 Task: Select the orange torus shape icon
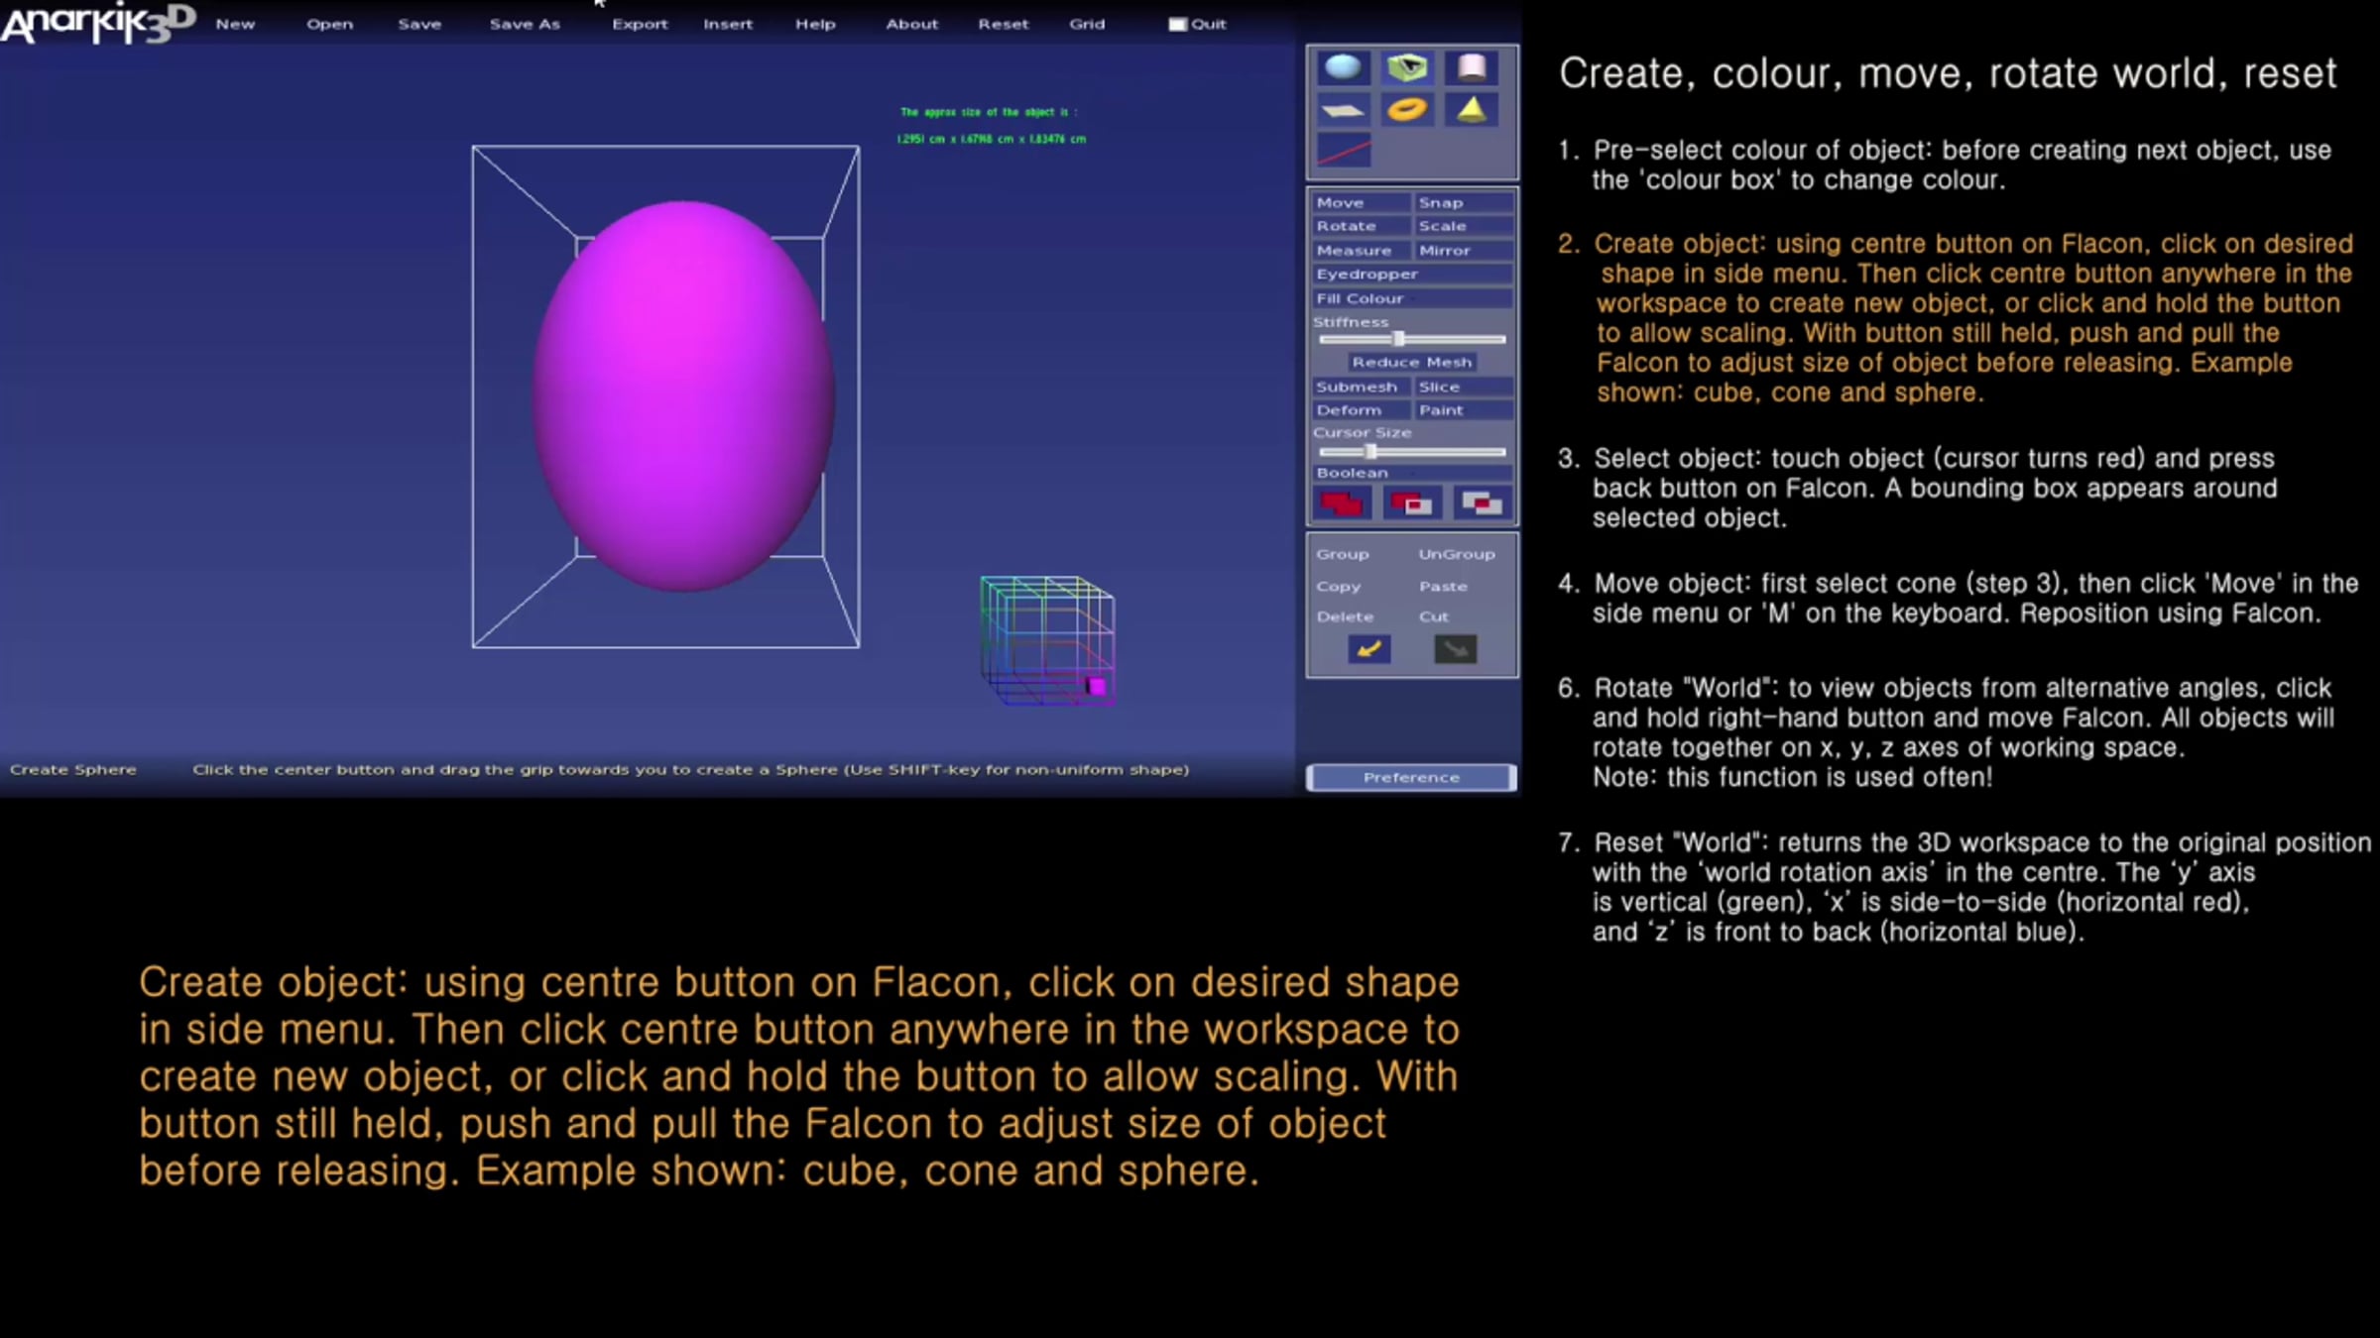pyautogui.click(x=1407, y=110)
